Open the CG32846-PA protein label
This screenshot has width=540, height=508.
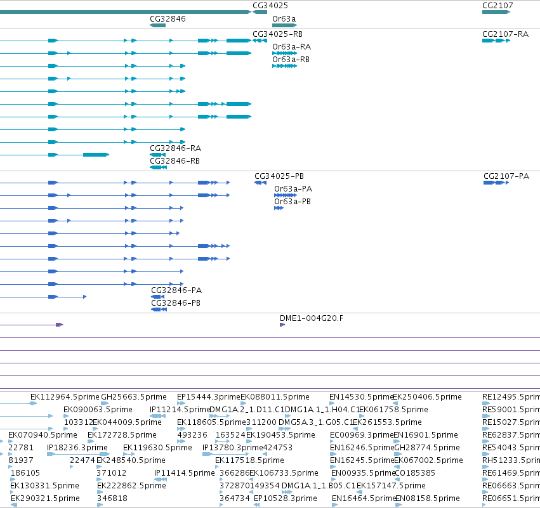[x=176, y=290]
